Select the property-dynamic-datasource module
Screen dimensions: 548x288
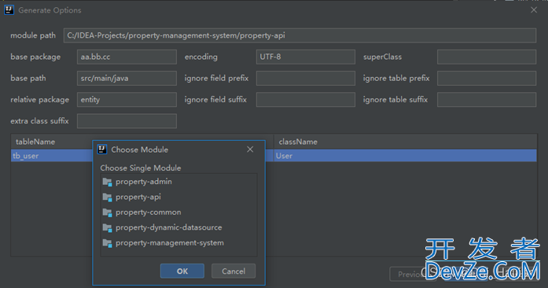(x=178, y=227)
